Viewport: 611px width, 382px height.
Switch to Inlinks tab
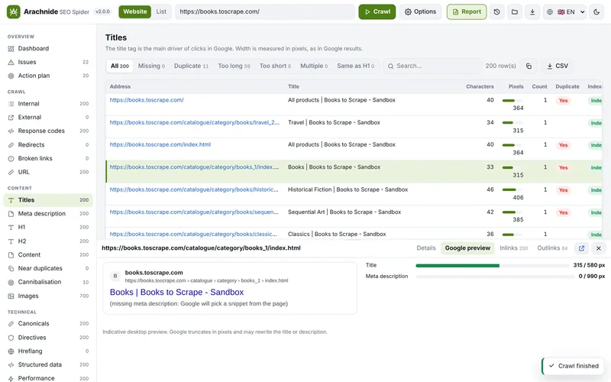(x=513, y=248)
